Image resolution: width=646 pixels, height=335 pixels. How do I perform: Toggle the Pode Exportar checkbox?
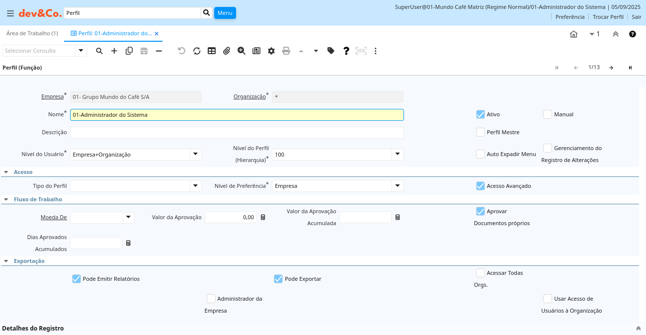tap(278, 279)
